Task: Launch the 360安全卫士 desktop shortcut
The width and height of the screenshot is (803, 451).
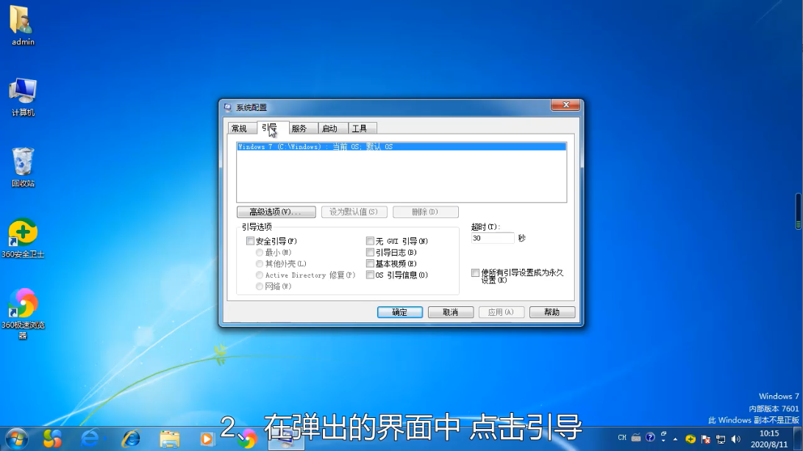Action: [23, 238]
